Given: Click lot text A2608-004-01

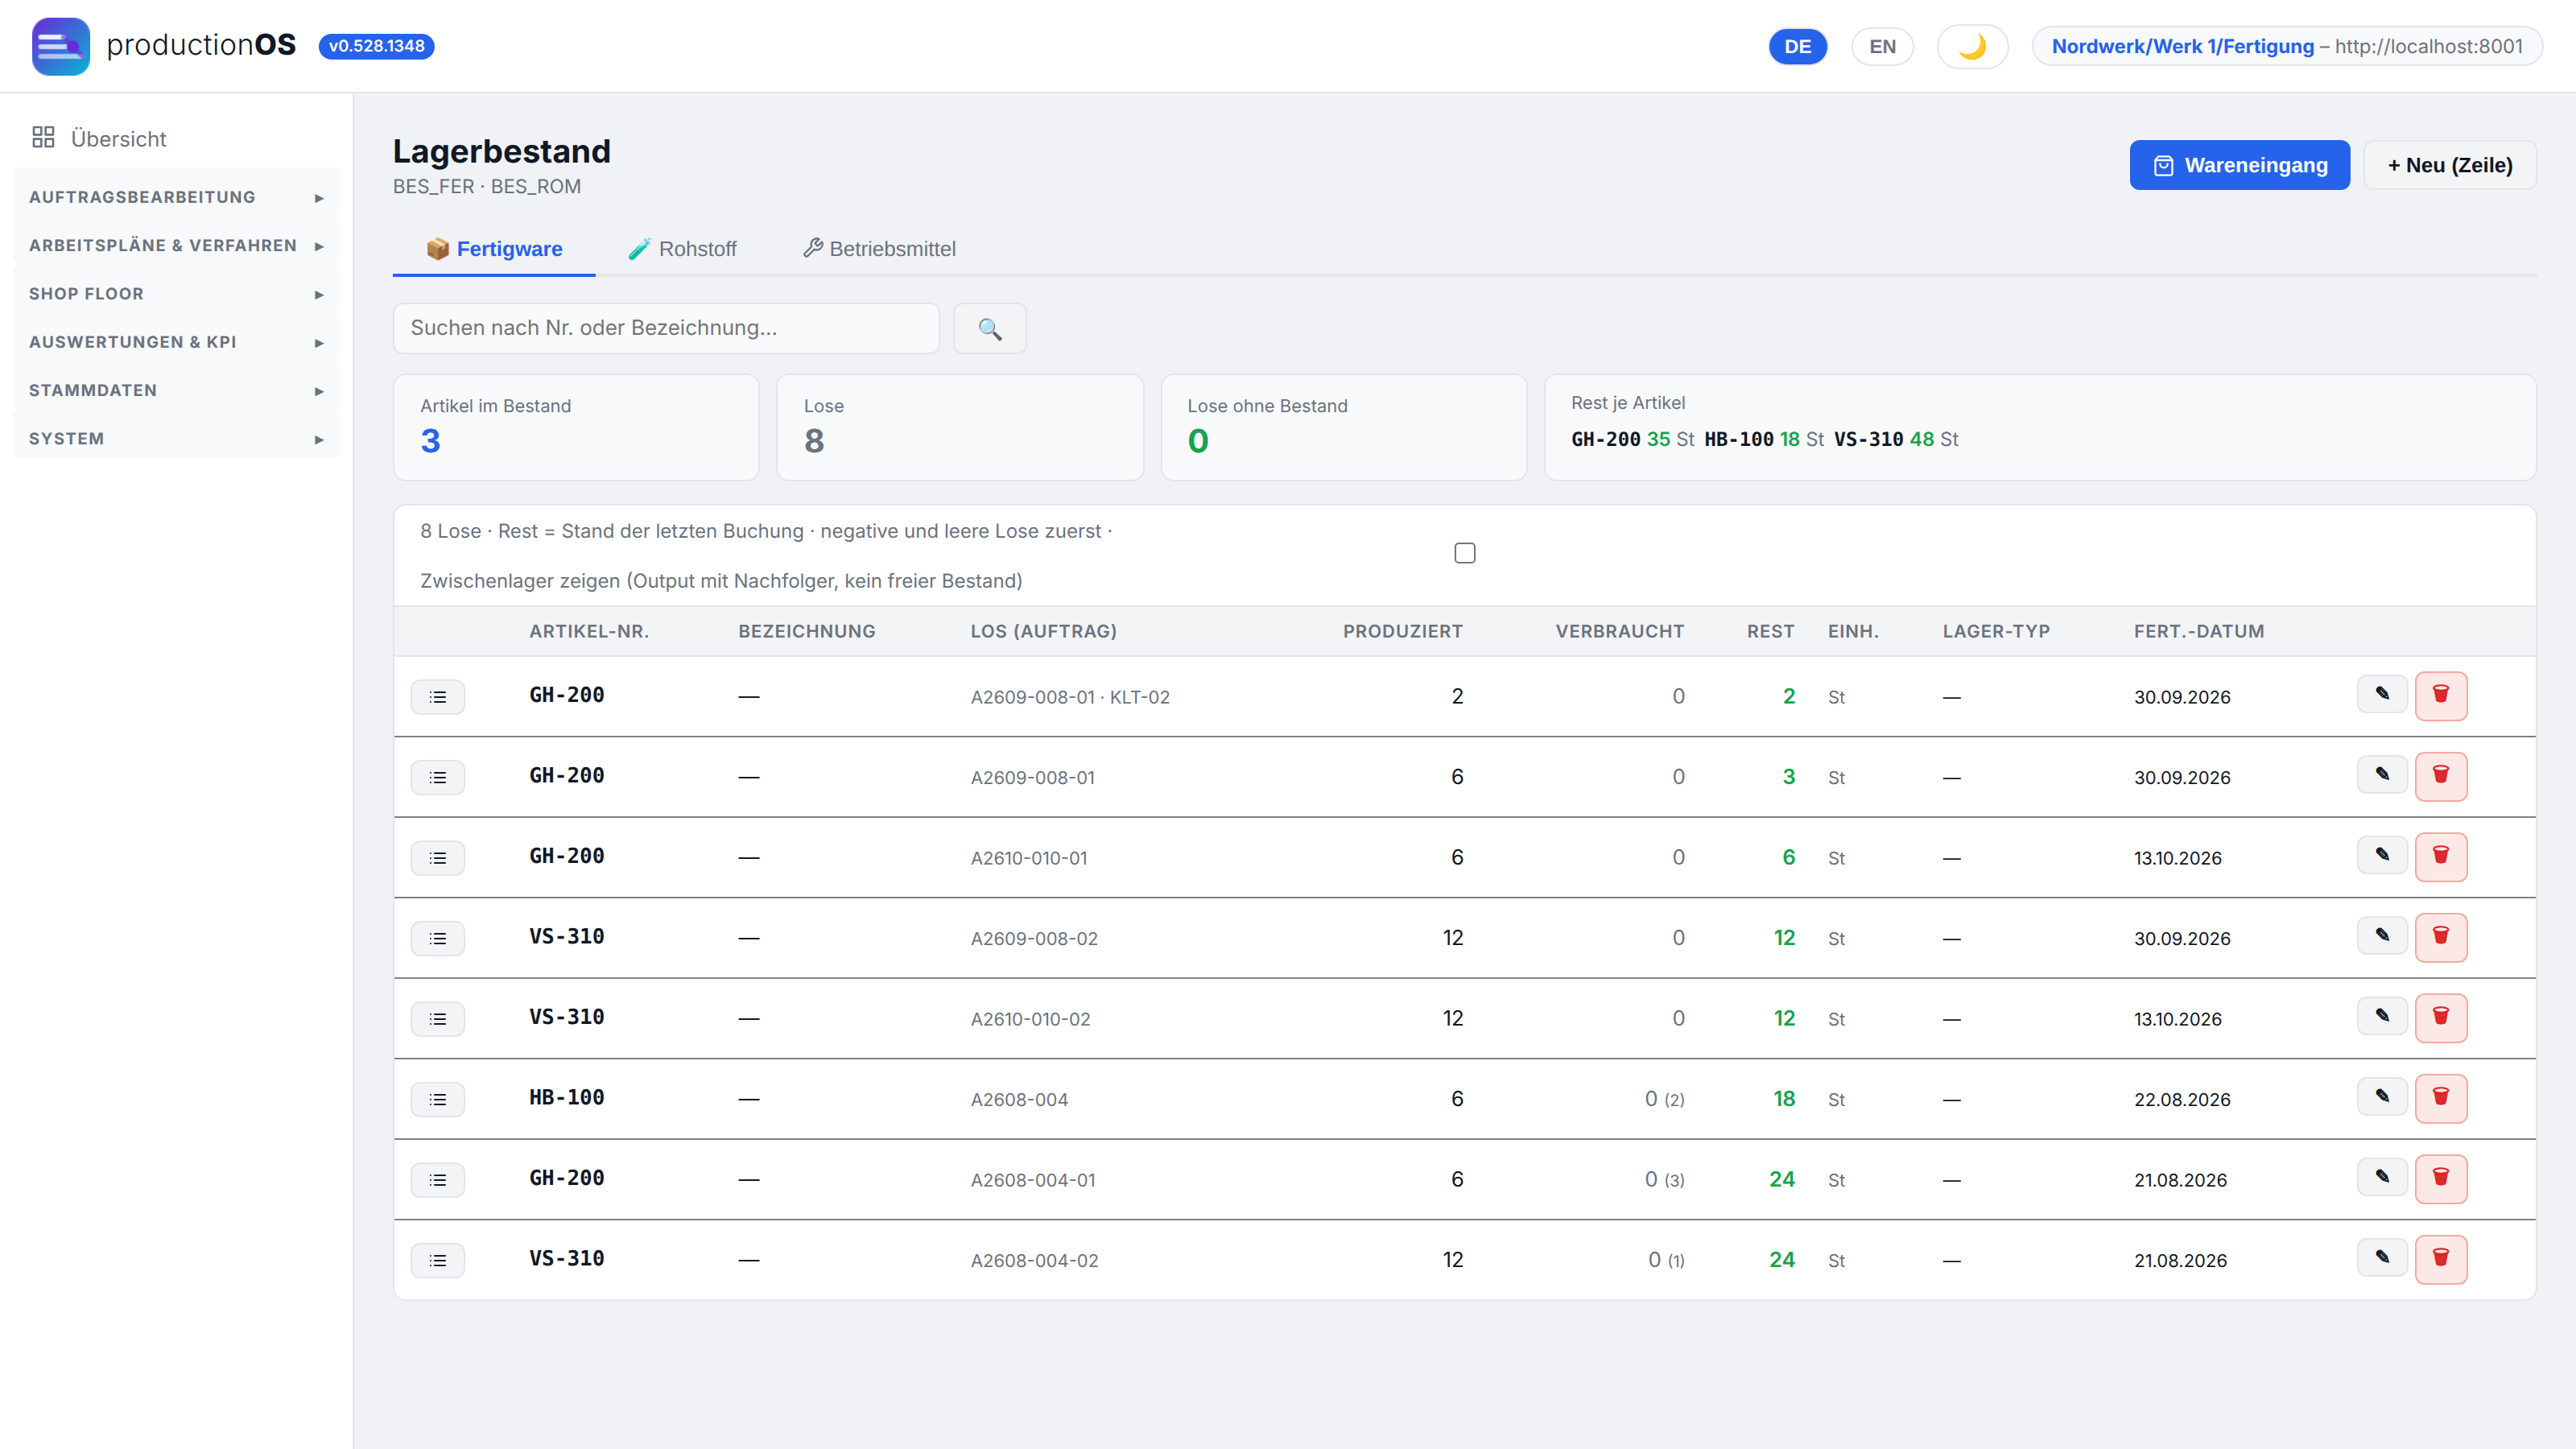Looking at the screenshot, I should pyautogui.click(x=1032, y=1180).
